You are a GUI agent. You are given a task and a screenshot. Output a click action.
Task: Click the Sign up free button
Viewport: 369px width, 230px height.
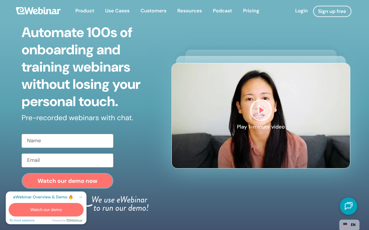click(x=332, y=11)
